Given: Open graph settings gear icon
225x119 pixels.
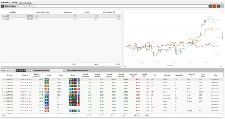Looking at the screenshot, I should (125, 66).
